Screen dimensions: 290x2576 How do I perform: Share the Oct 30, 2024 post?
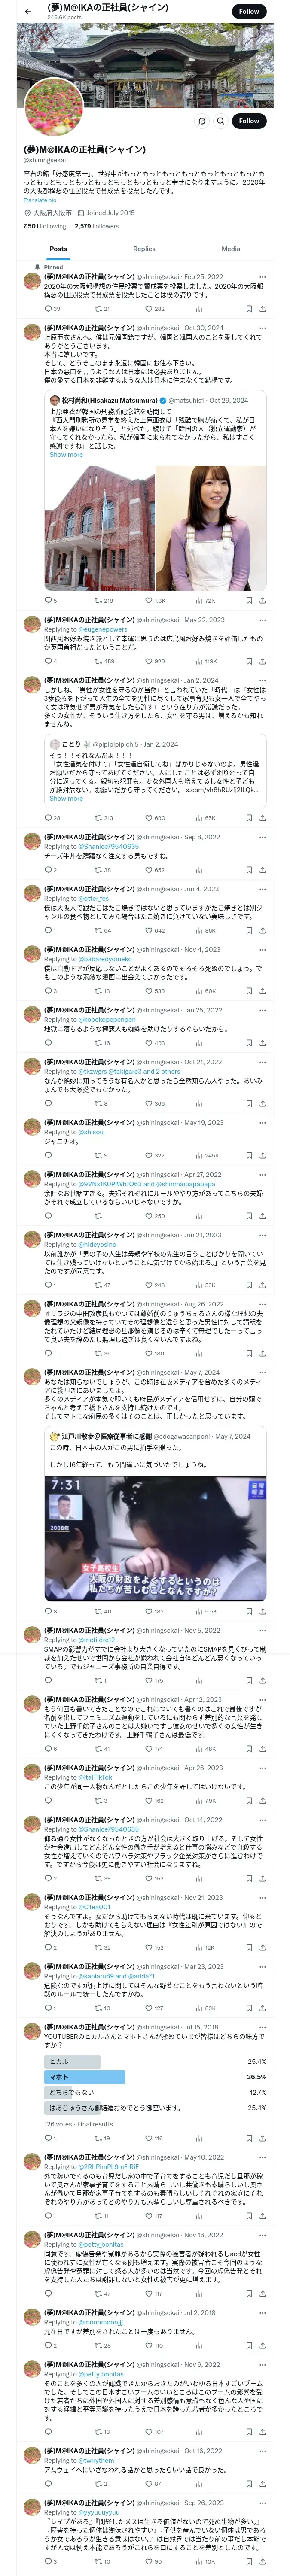tap(262, 601)
